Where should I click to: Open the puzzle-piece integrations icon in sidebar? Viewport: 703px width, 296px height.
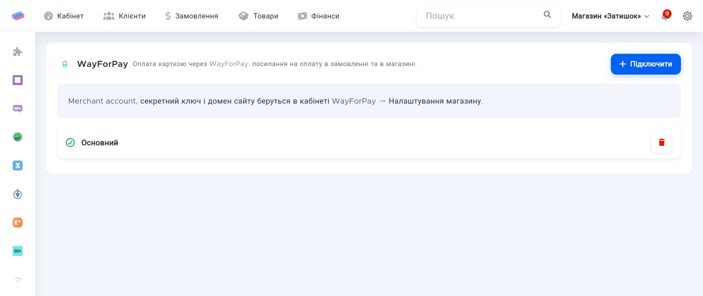[x=18, y=52]
